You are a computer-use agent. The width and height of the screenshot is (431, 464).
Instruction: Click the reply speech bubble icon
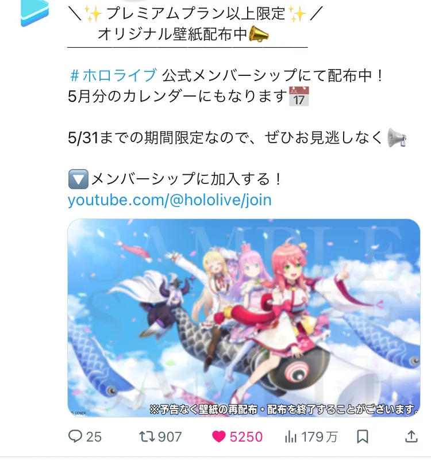75,436
